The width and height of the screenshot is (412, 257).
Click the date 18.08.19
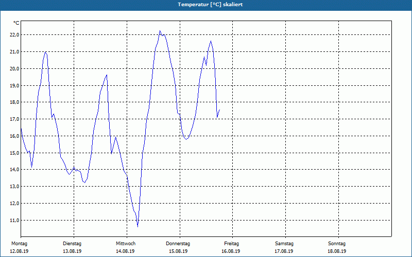(337, 251)
